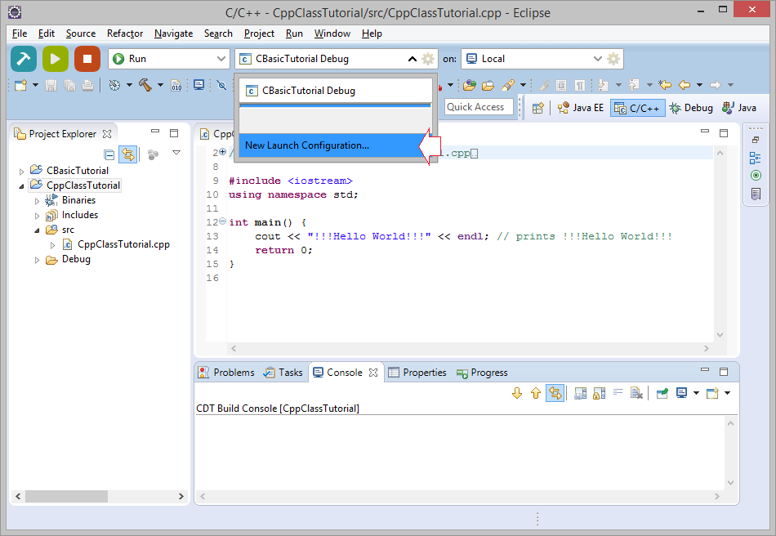Click Collapse All in Project Explorer

tap(109, 155)
